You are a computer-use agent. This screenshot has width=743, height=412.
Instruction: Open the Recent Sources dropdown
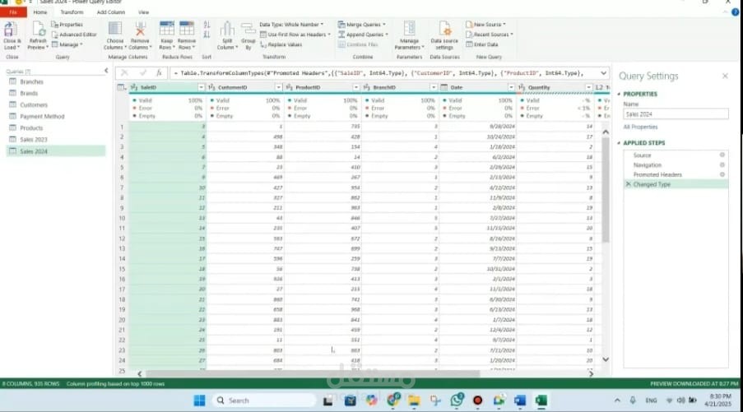(490, 35)
